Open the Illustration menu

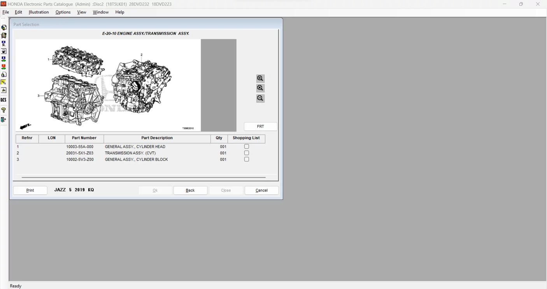point(39,12)
